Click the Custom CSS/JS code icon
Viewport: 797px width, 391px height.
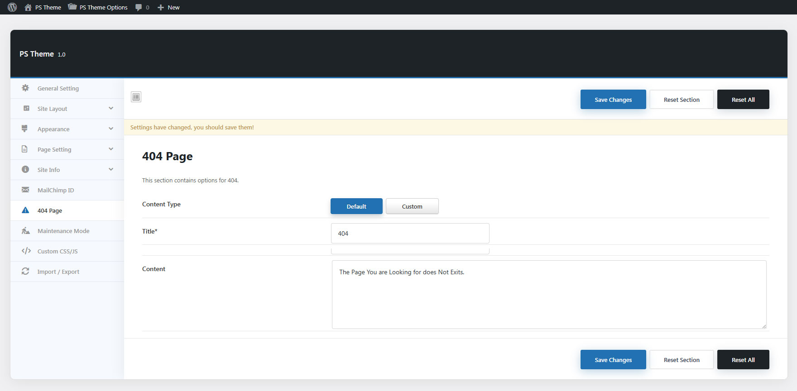[x=26, y=251]
